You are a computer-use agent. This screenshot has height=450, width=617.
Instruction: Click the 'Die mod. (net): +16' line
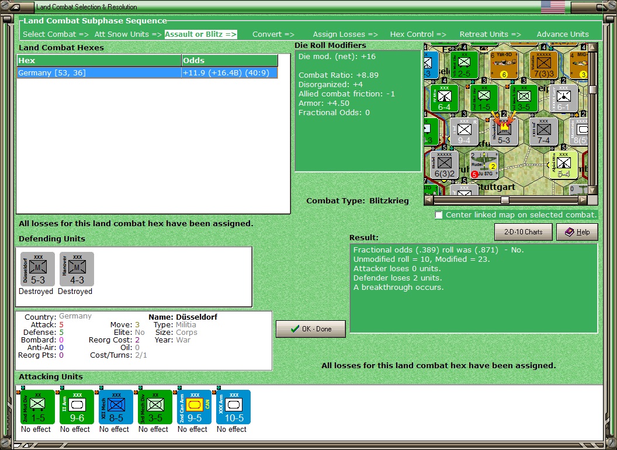coord(337,56)
